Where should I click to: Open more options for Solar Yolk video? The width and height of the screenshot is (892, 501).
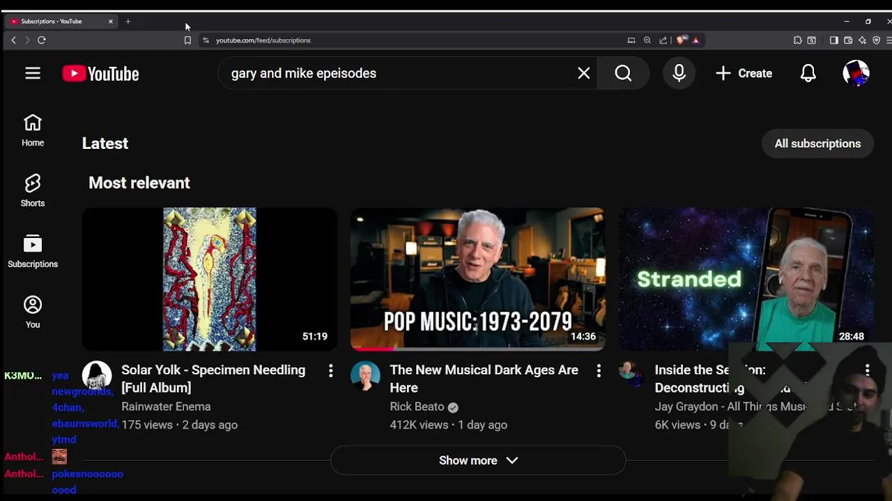coord(330,371)
